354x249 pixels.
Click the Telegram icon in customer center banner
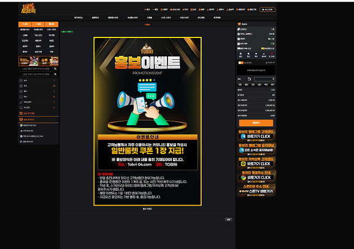pyautogui.click(x=243, y=136)
